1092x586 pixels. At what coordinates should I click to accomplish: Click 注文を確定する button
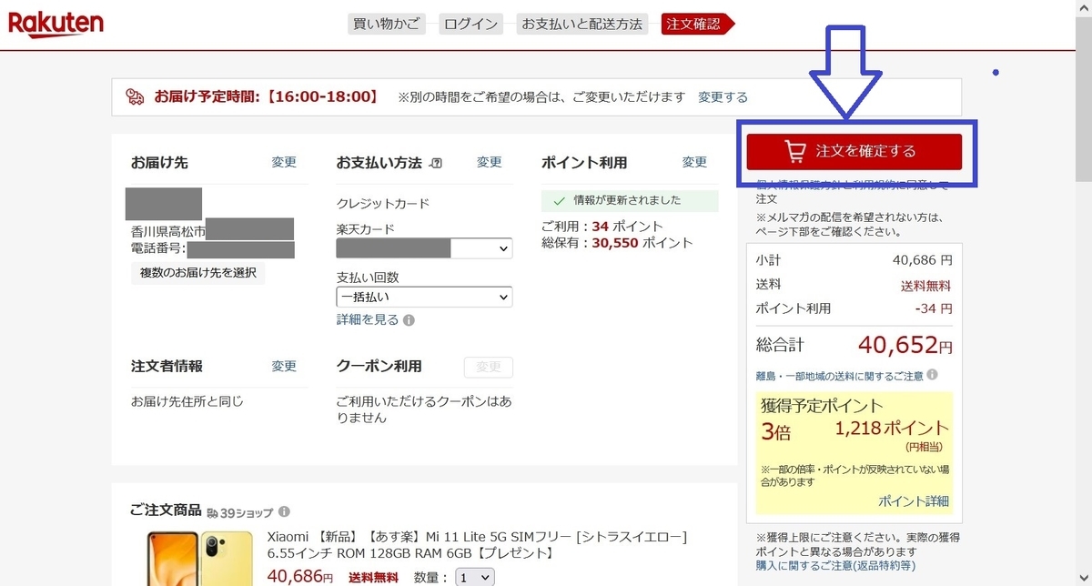pos(854,151)
